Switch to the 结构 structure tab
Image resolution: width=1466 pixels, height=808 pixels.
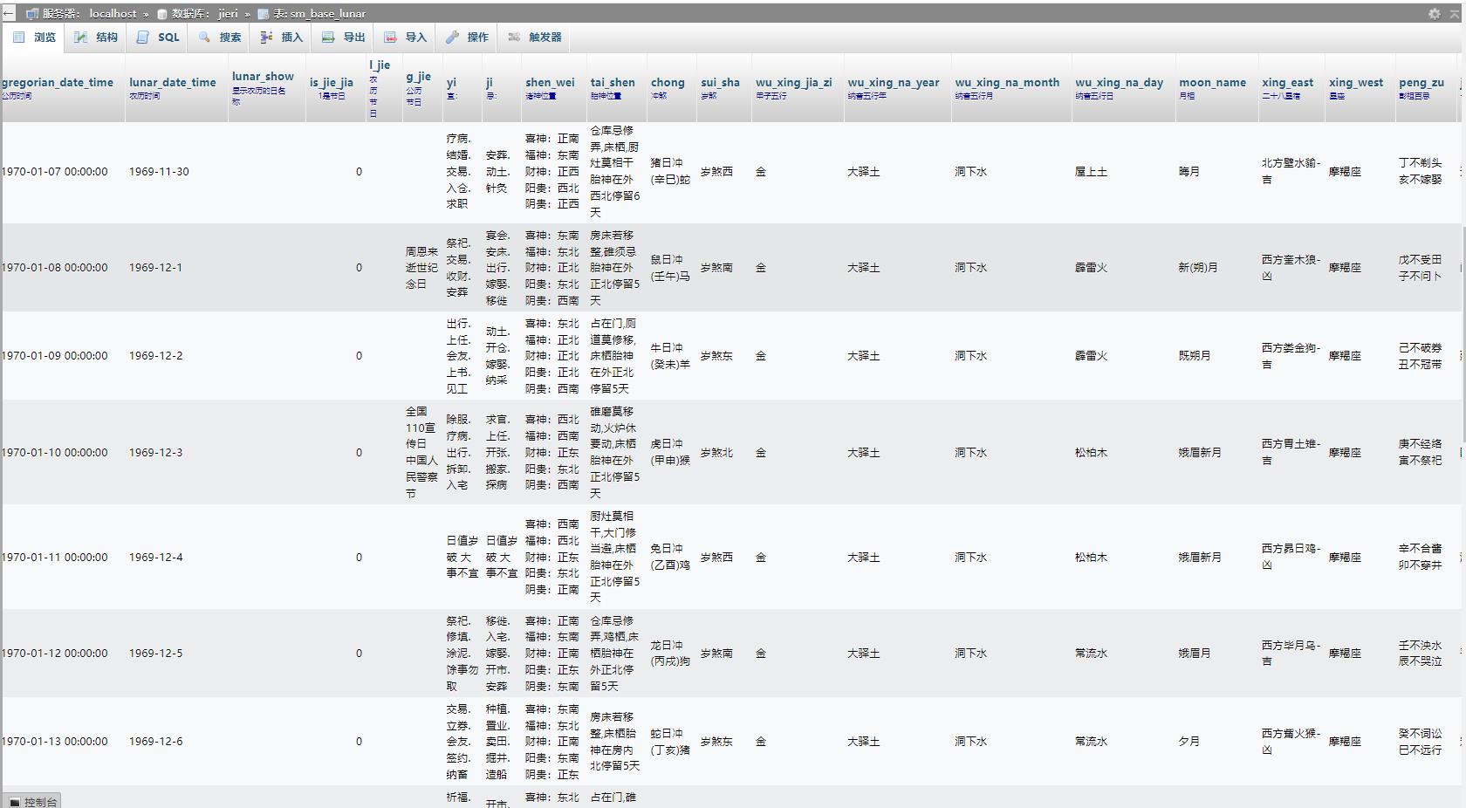point(96,38)
